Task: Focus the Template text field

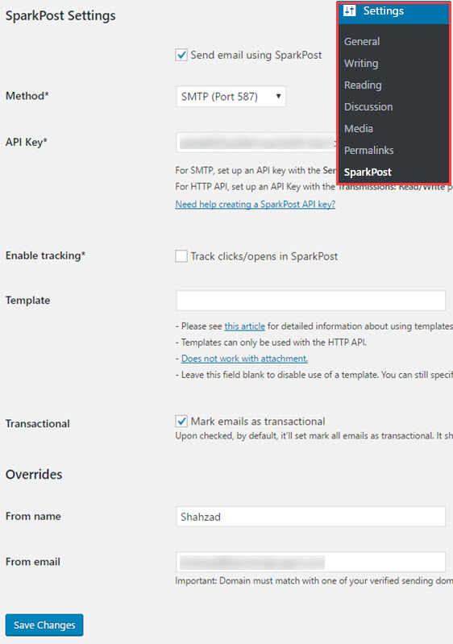Action: pos(311,300)
